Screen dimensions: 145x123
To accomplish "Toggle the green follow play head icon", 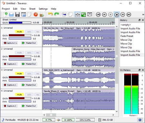I will 83,14.
